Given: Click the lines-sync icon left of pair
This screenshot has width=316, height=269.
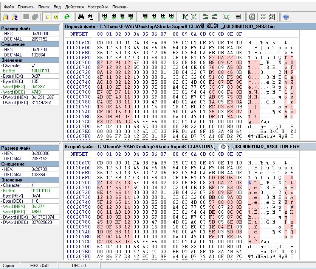Looking at the screenshot, I should point(206,17).
